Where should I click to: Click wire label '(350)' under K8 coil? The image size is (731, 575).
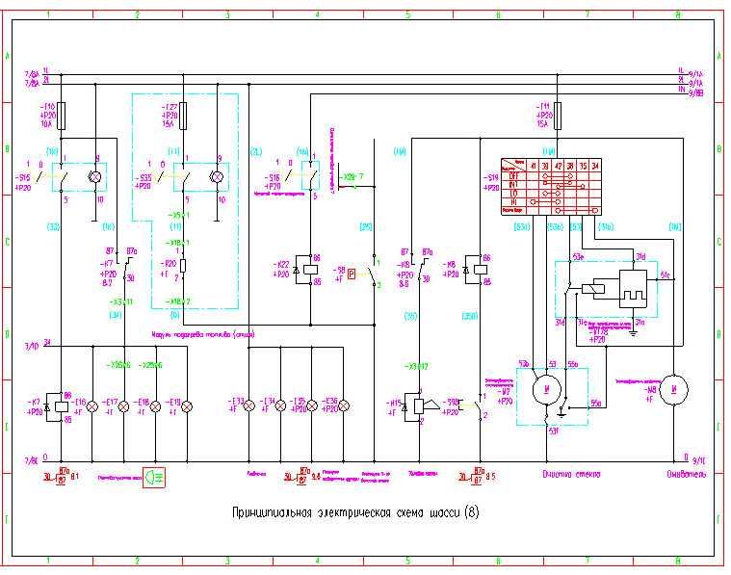tap(469, 316)
